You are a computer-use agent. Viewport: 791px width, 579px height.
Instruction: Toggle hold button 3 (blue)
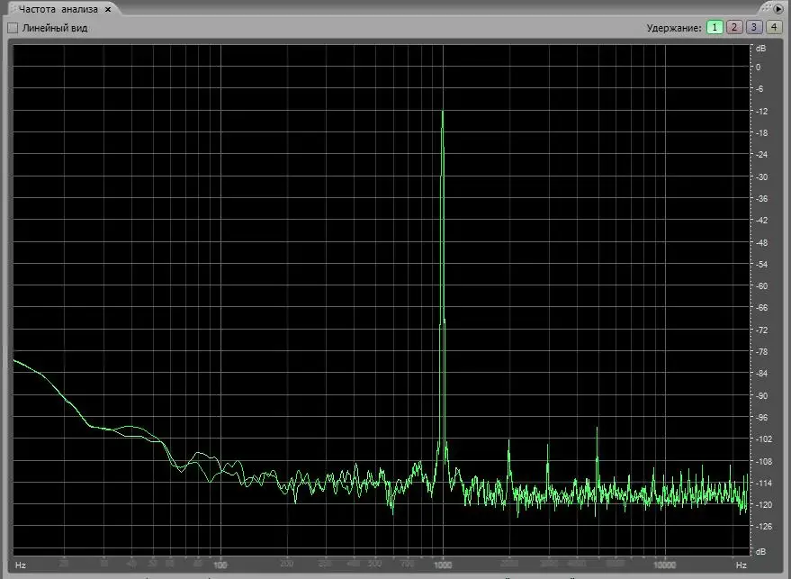click(x=754, y=27)
